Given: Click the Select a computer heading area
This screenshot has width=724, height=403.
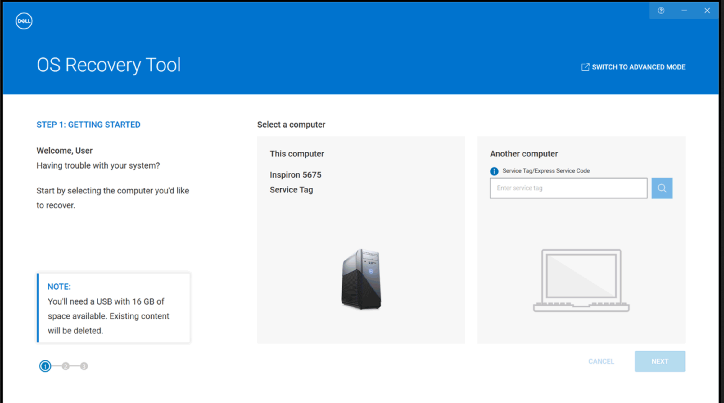Looking at the screenshot, I should (291, 125).
